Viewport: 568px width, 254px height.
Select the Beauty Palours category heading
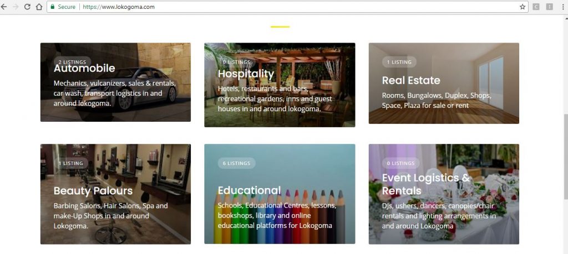pyautogui.click(x=93, y=191)
